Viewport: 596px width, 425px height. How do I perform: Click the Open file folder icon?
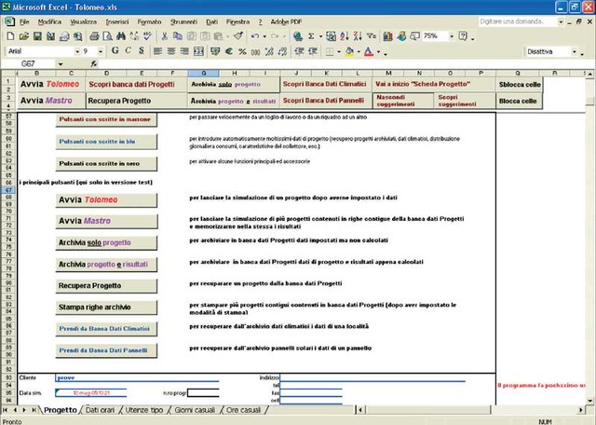pos(24,36)
